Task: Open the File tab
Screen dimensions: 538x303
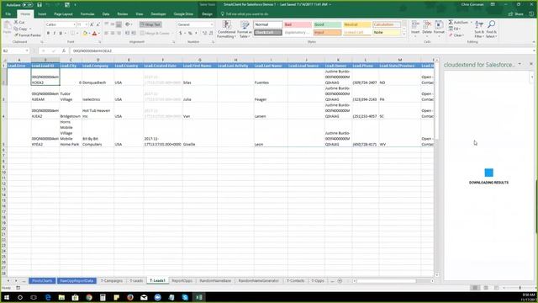Action: click(8, 14)
